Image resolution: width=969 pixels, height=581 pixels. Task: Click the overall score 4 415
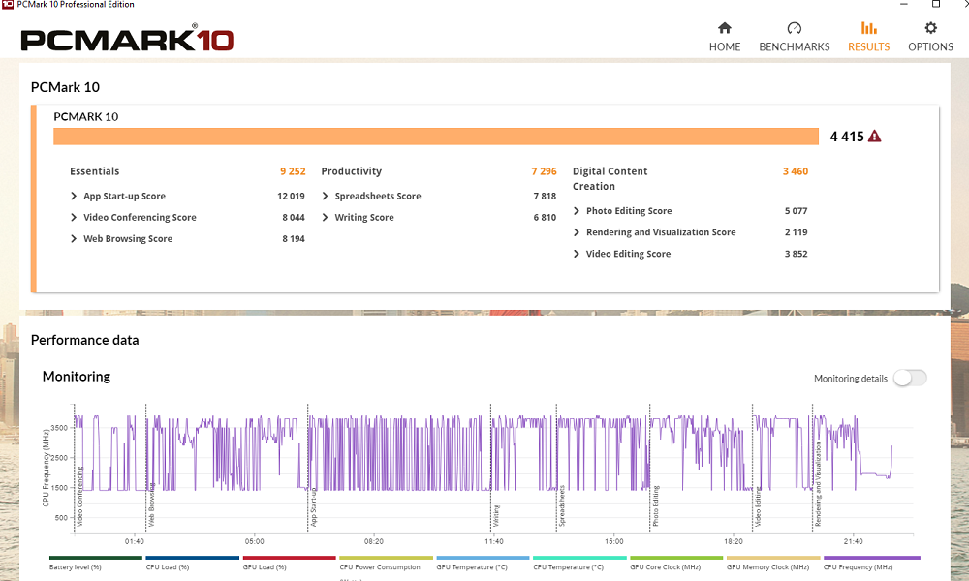(x=847, y=137)
